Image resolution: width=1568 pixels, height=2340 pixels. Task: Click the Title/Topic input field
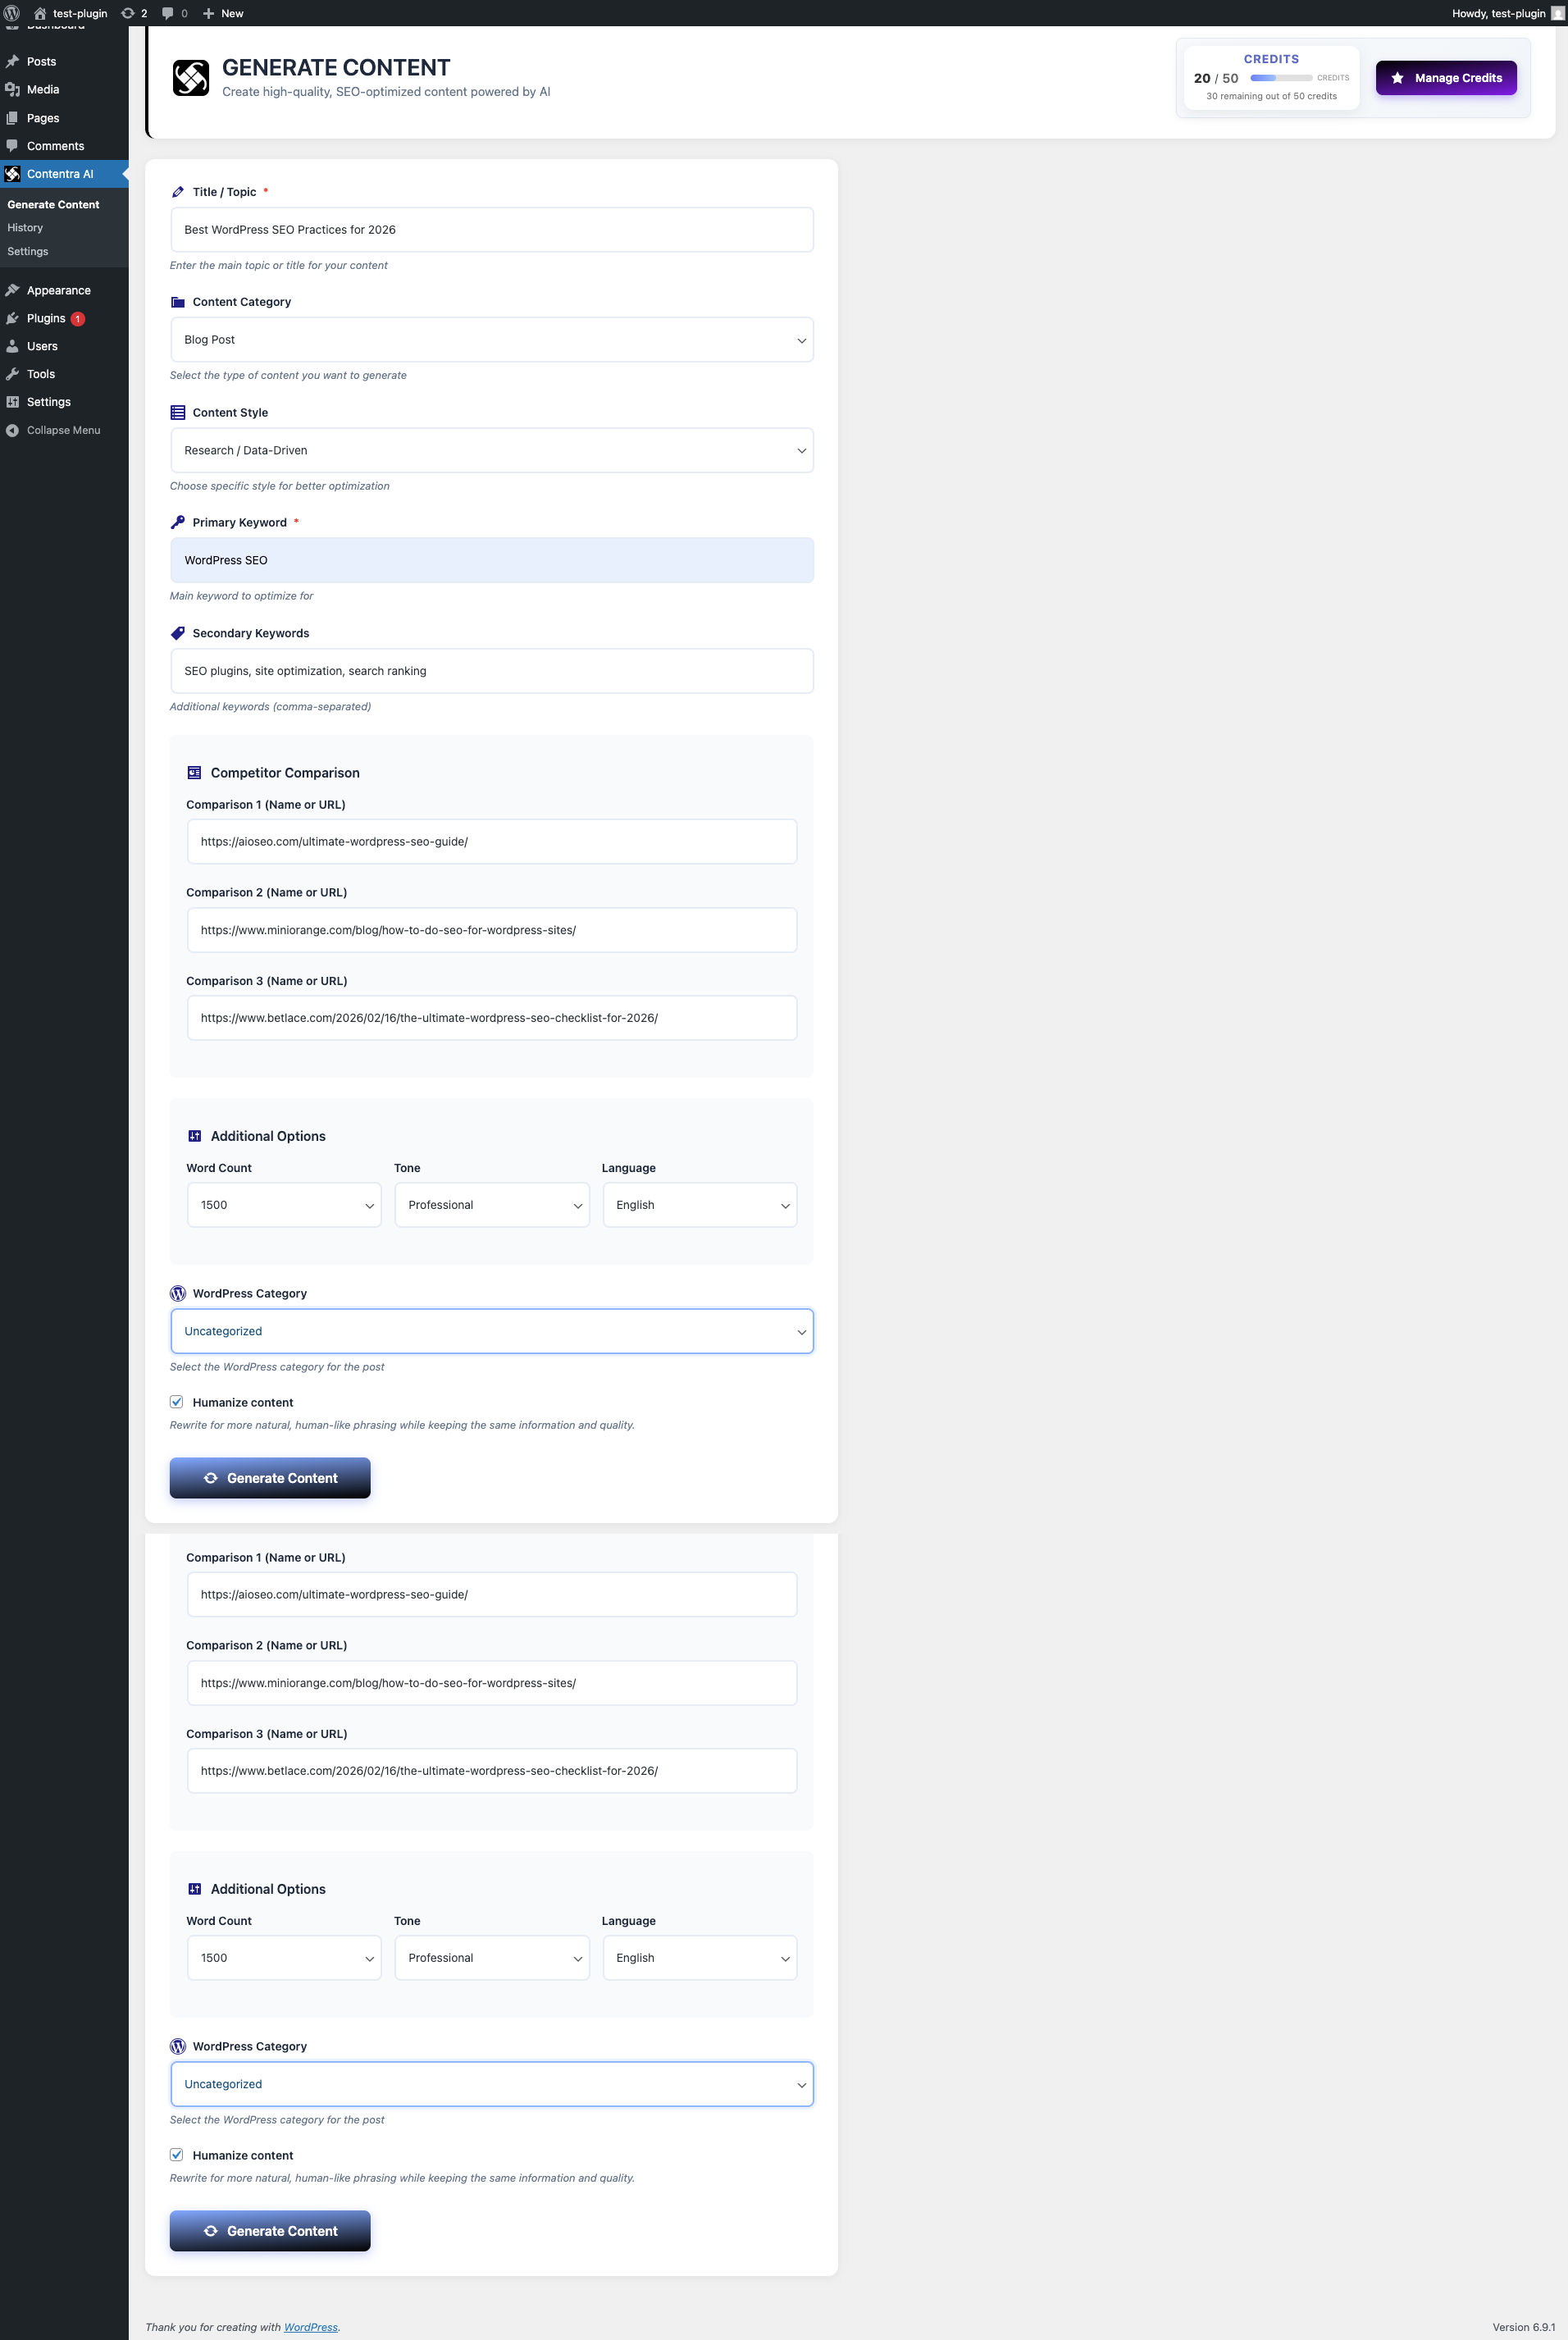coord(491,230)
